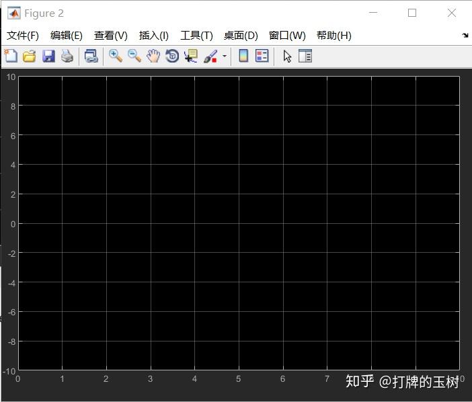Image resolution: width=472 pixels, height=402 pixels.
Task: Open file with the folder icon
Action: pyautogui.click(x=29, y=56)
